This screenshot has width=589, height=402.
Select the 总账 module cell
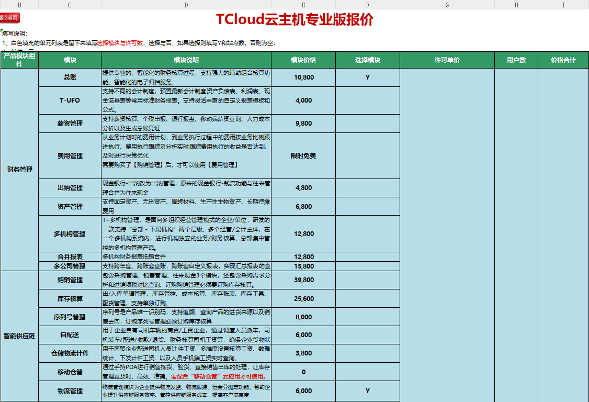tap(70, 77)
